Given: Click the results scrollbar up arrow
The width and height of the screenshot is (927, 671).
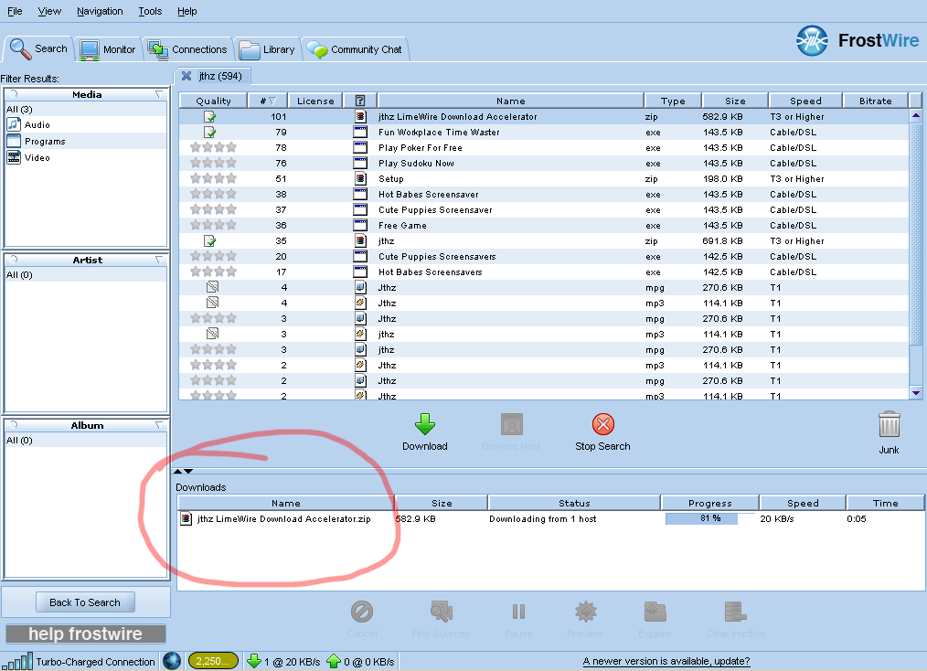Looking at the screenshot, I should click(916, 116).
